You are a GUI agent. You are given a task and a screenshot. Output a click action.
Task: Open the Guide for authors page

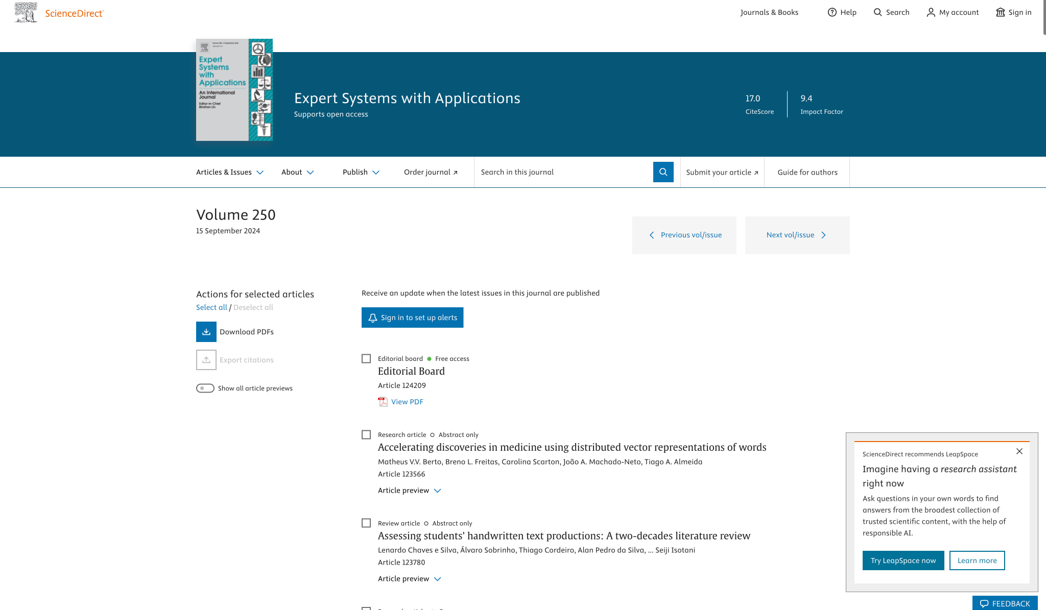coord(807,173)
